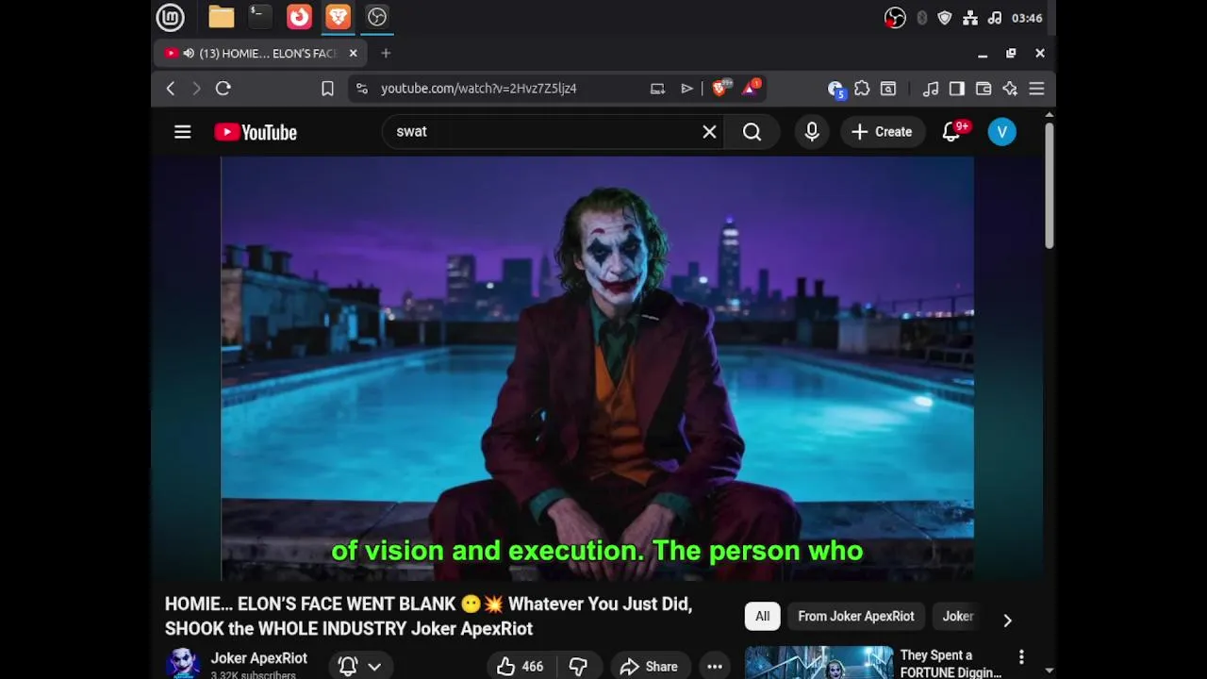
Task: Share the video
Action: point(650,666)
